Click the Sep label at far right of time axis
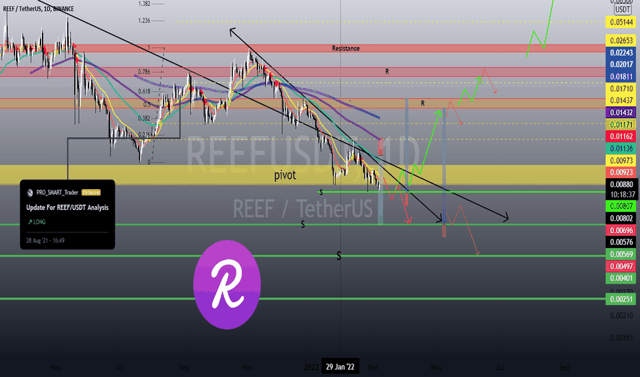Image resolution: width=640 pixels, height=377 pixels. click(x=564, y=367)
